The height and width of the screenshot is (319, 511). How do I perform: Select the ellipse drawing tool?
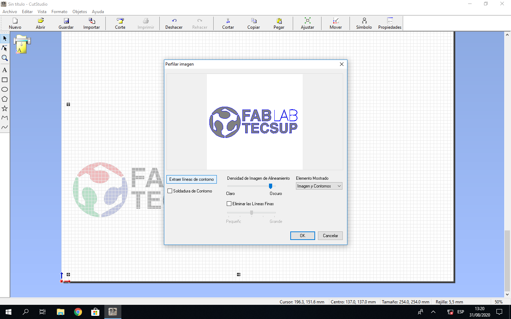[x=5, y=89]
